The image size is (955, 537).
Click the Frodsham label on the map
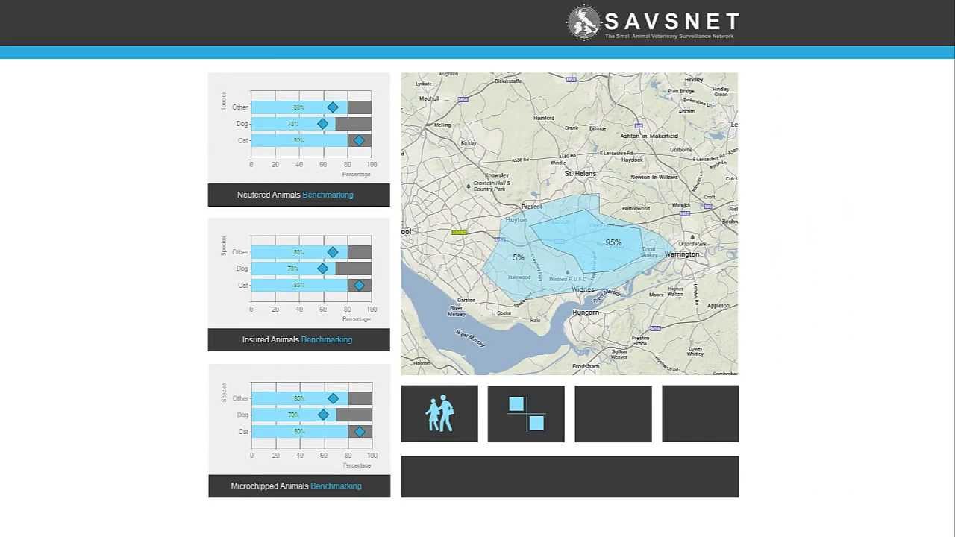[586, 366]
